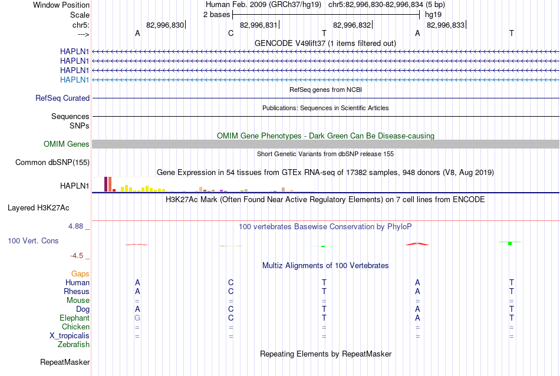Click the gray OMIM Genes bar
Image resolution: width=560 pixels, height=376 pixels.
325,144
